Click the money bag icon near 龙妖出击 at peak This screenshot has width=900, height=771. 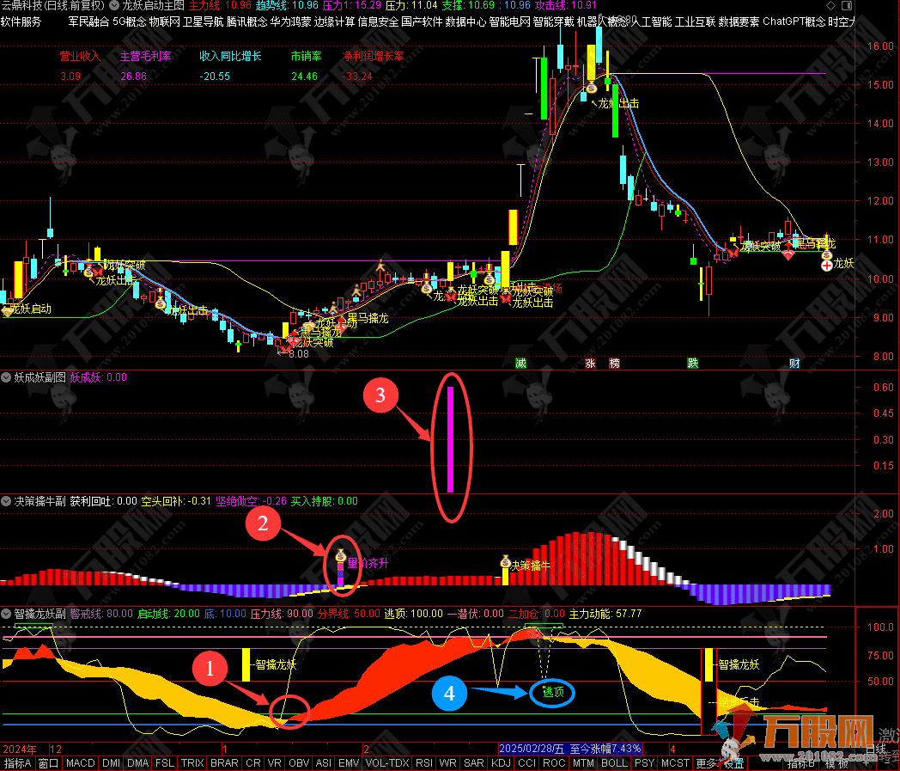pos(591,87)
